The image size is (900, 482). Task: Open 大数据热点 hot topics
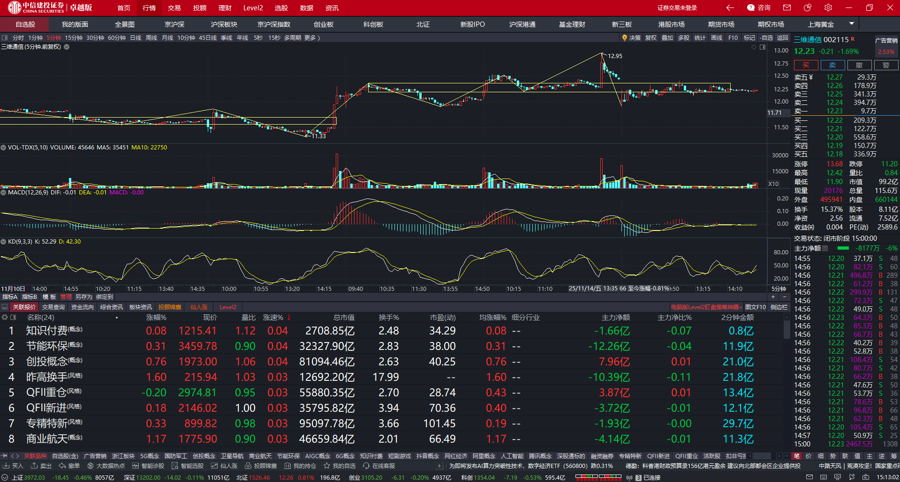coord(106,466)
